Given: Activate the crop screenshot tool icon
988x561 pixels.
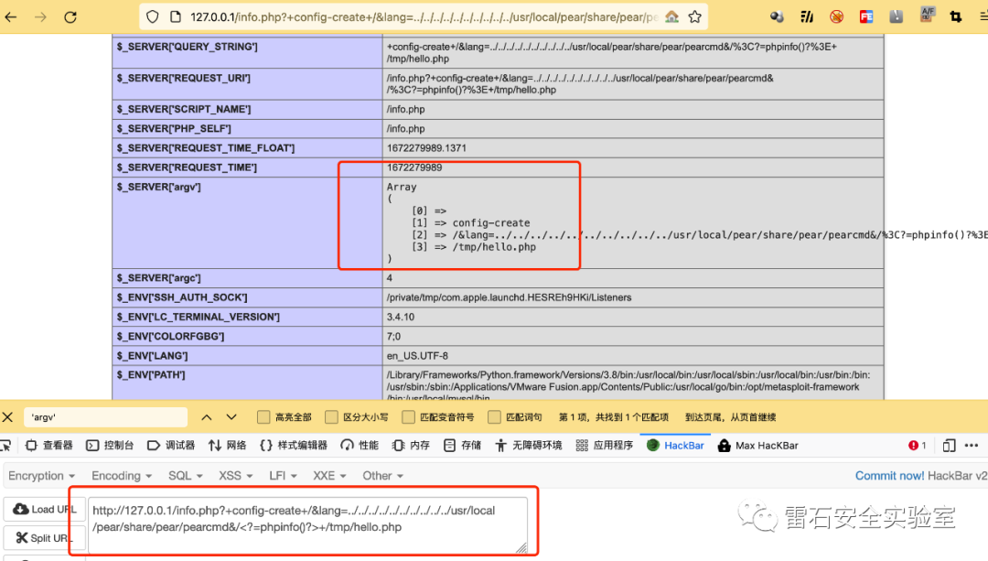Looking at the screenshot, I should 956,17.
